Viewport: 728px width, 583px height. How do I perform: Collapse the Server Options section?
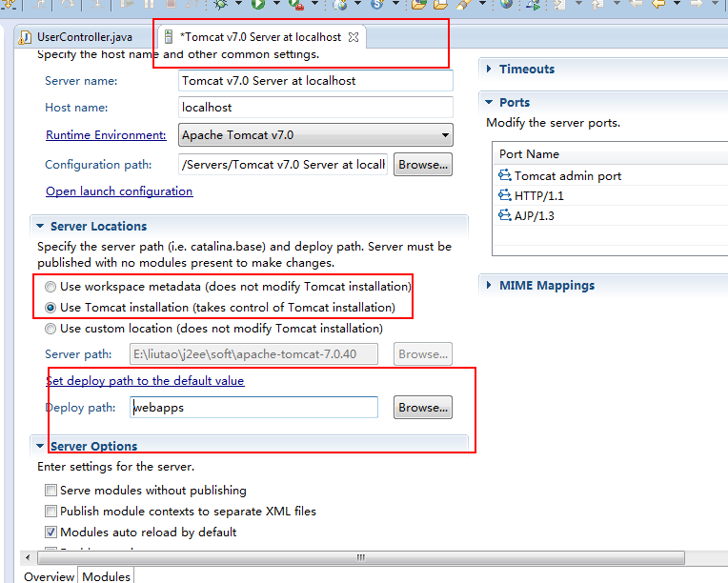(x=40, y=446)
